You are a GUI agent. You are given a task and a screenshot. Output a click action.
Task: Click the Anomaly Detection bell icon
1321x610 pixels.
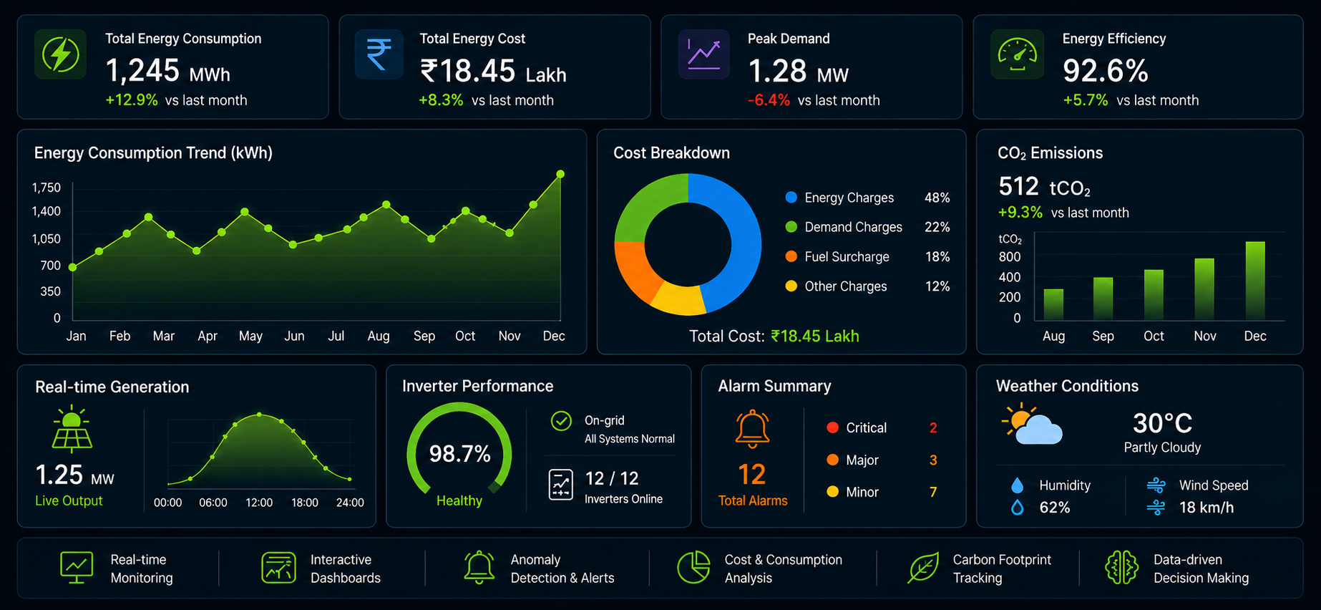[479, 568]
